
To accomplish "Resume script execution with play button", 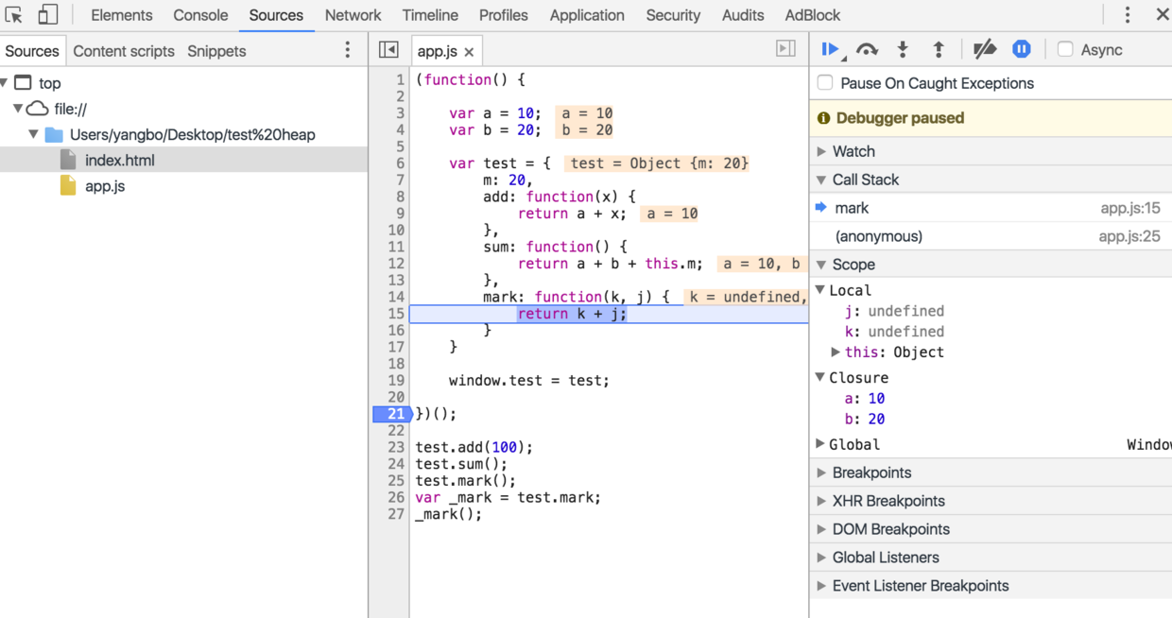I will click(x=831, y=49).
